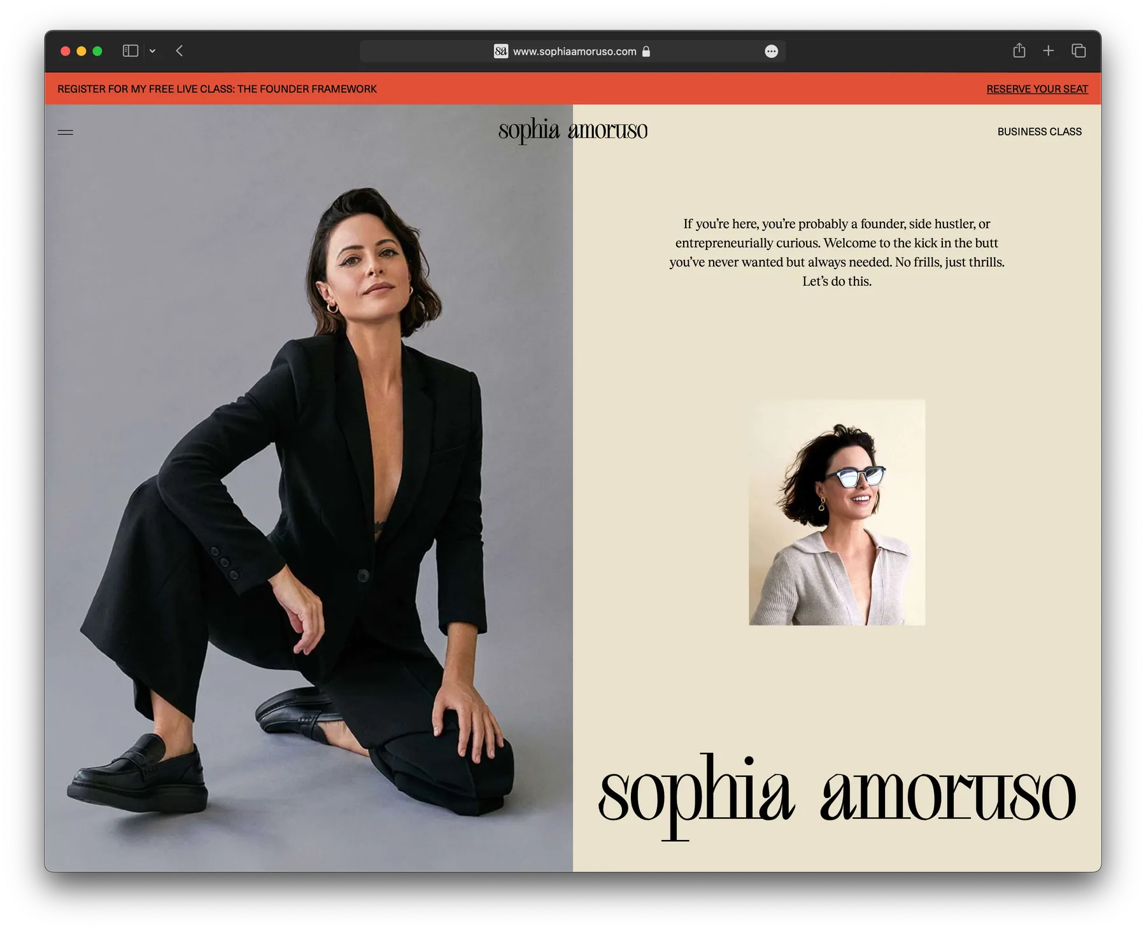Click the red announcement banner strip
Viewport: 1146px width, 931px height.
(x=573, y=88)
